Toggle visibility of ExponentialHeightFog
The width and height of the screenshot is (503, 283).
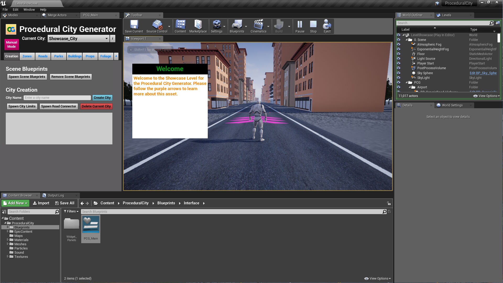(398, 49)
